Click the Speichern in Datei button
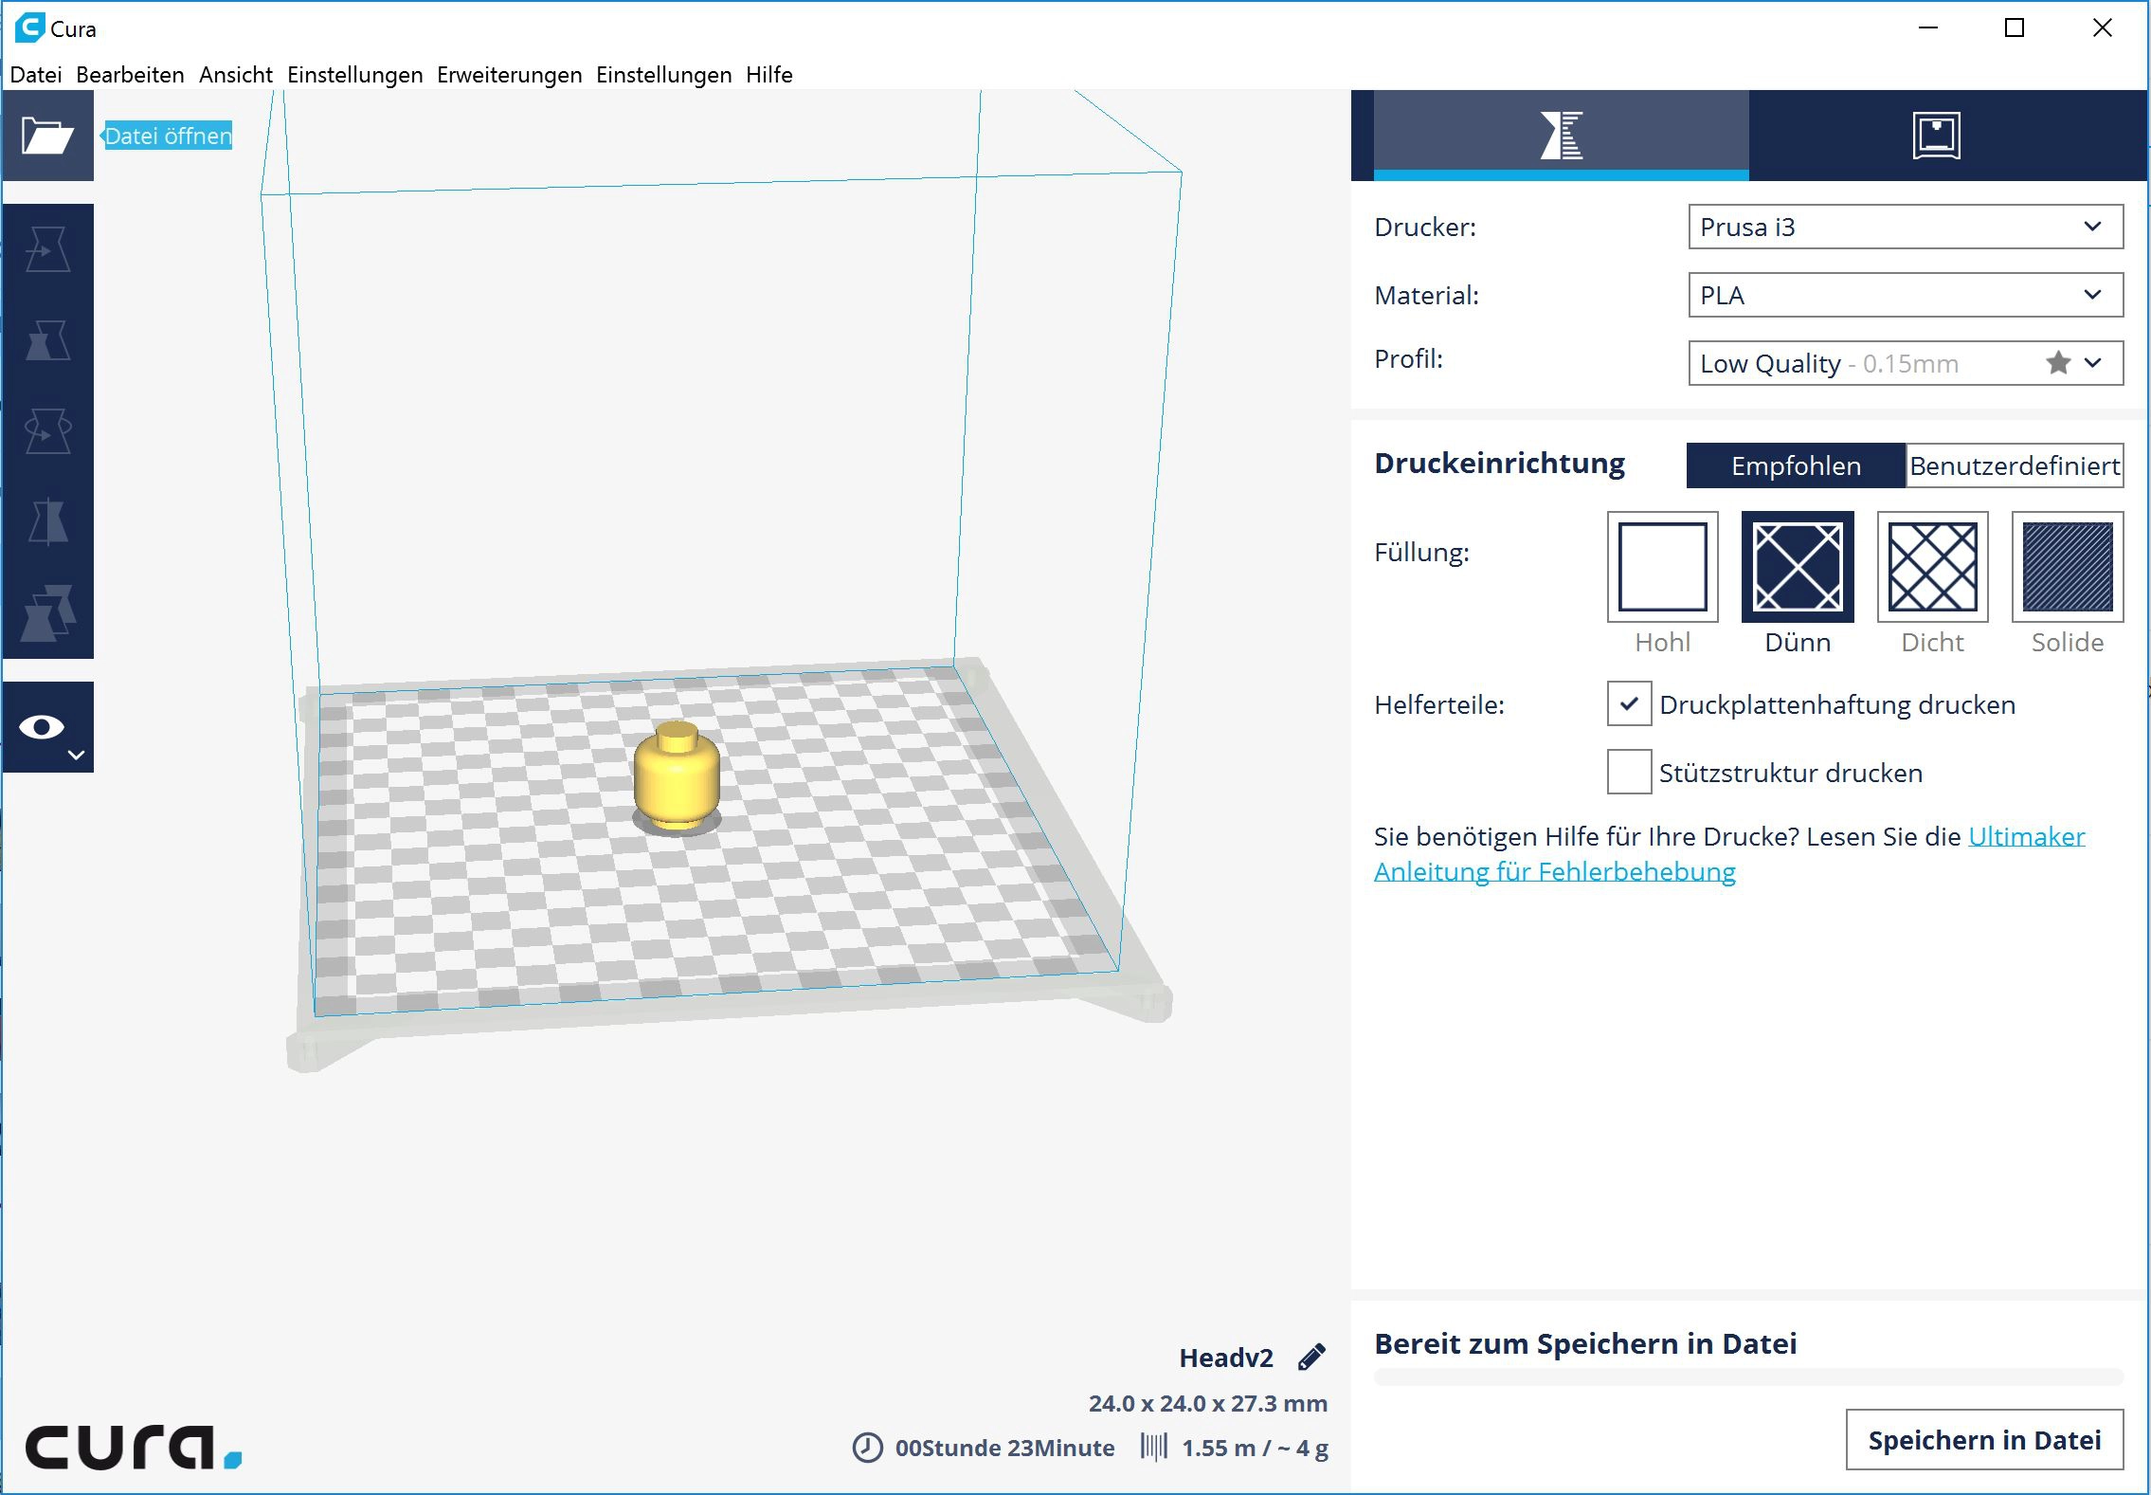Image resolution: width=2151 pixels, height=1495 pixels. coord(1984,1440)
